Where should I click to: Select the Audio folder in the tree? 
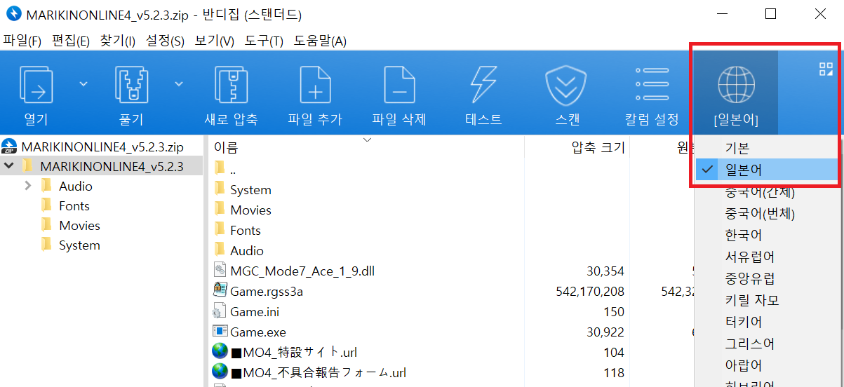76,186
